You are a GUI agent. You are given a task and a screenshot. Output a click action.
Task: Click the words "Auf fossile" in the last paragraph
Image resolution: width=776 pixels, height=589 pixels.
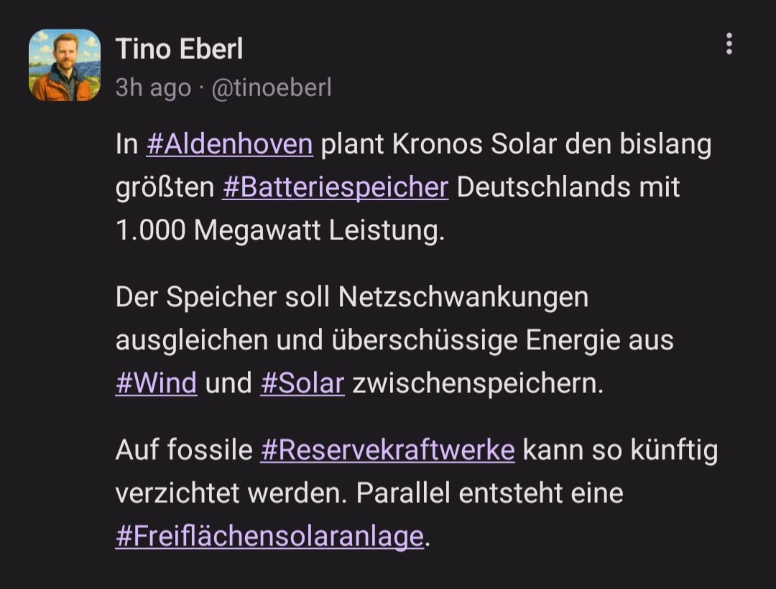184,450
